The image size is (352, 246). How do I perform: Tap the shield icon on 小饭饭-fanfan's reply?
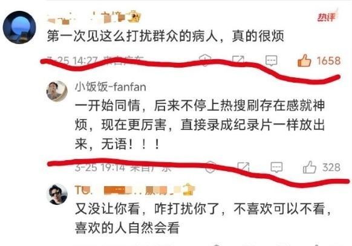(x=210, y=167)
